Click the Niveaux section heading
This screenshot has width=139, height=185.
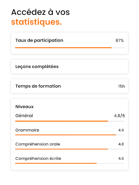25,107
